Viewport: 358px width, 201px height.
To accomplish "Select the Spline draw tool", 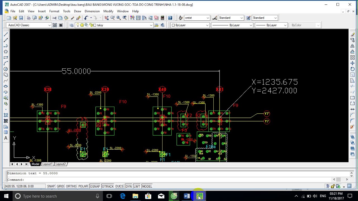I will pyautogui.click(x=6, y=81).
